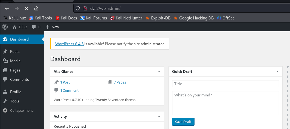290x129 pixels.
Task: Open the WordPress logo menu
Action: [x=5, y=27]
